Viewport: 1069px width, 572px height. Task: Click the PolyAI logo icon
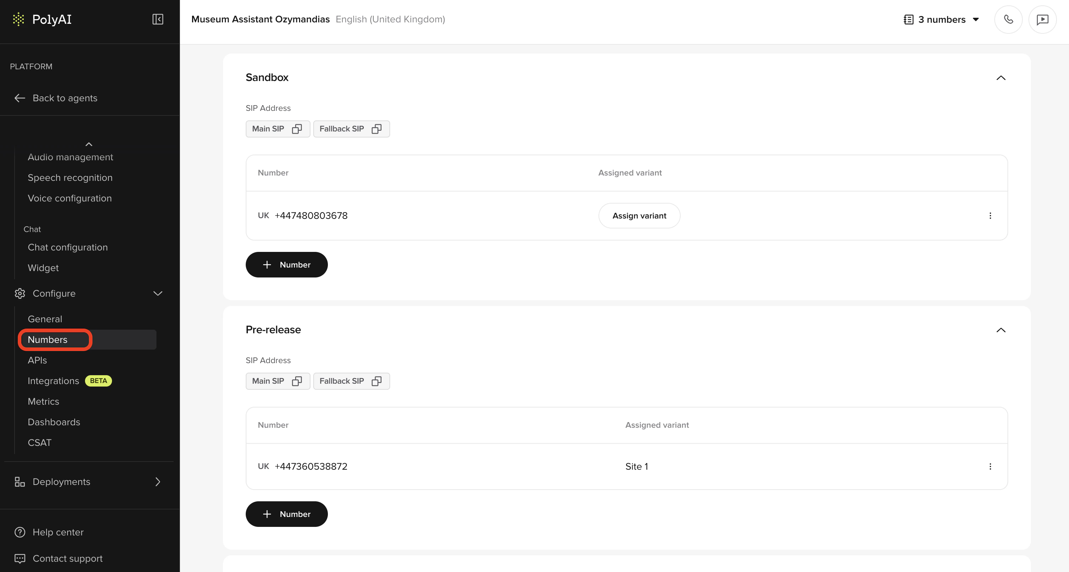[x=19, y=19]
